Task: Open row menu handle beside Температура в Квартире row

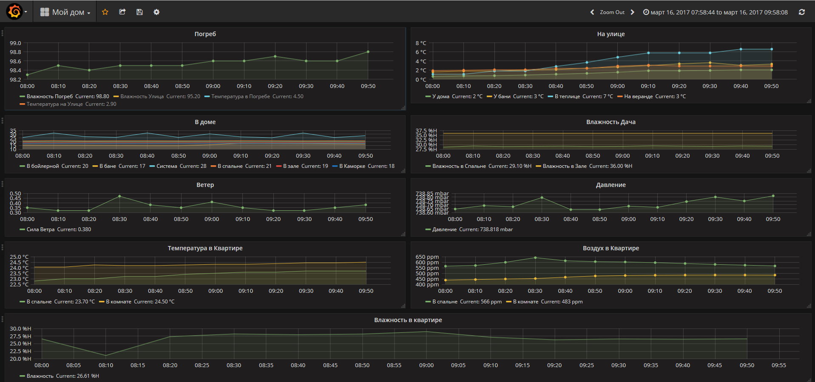Action: [x=2, y=247]
